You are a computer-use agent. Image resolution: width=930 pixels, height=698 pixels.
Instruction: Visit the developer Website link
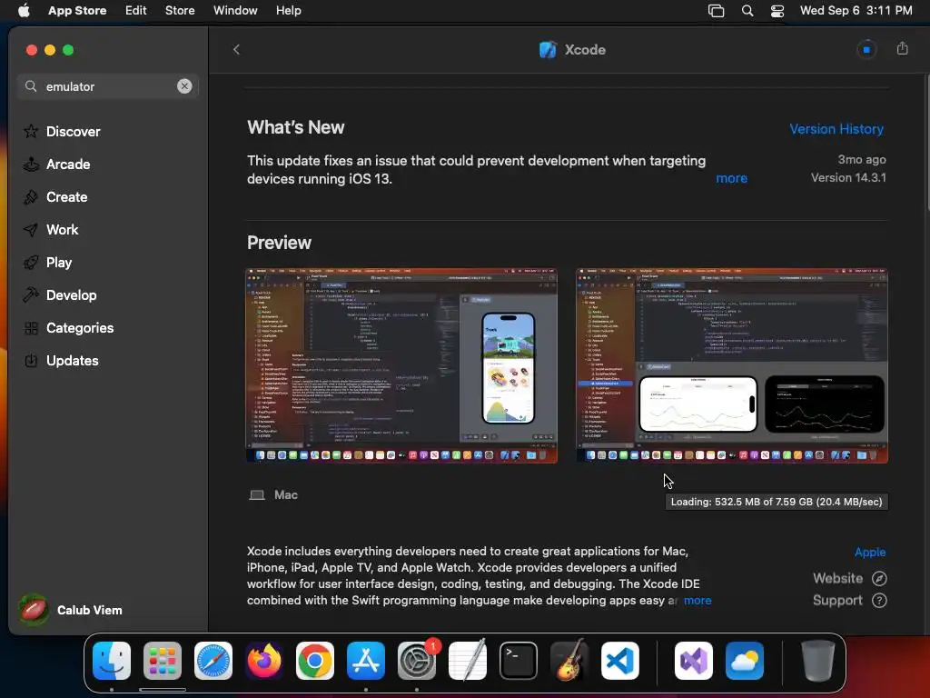(x=849, y=578)
